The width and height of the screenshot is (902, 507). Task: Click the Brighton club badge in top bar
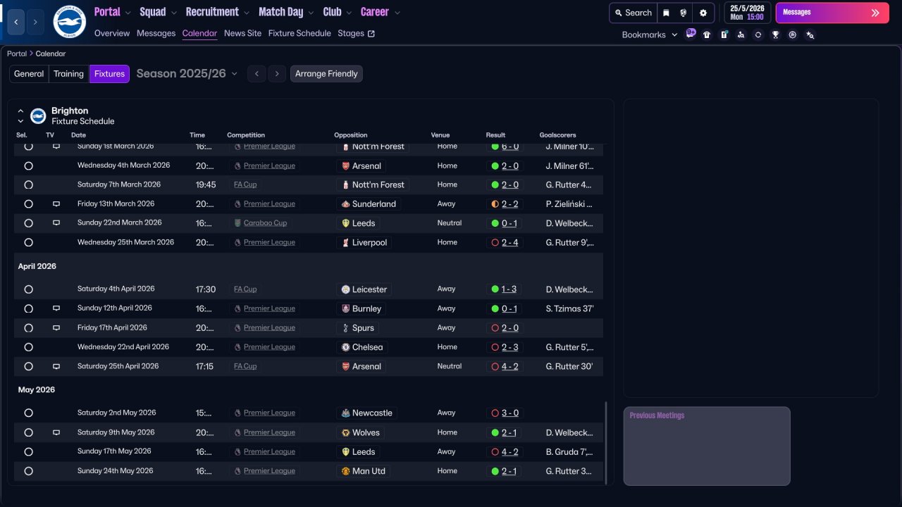click(x=69, y=22)
